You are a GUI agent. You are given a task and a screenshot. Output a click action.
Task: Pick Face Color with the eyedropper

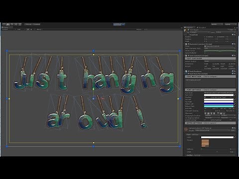click(x=235, y=95)
